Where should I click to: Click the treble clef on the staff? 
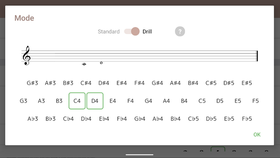(x=26, y=56)
